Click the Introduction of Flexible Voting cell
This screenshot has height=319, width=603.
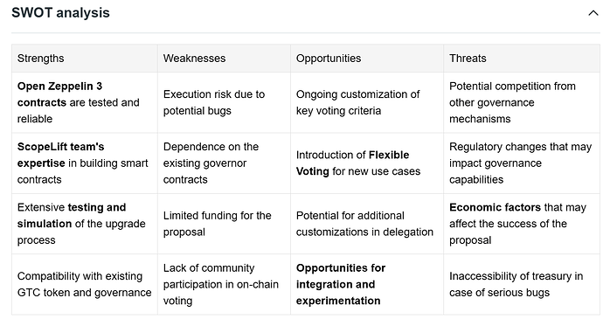pos(367,163)
